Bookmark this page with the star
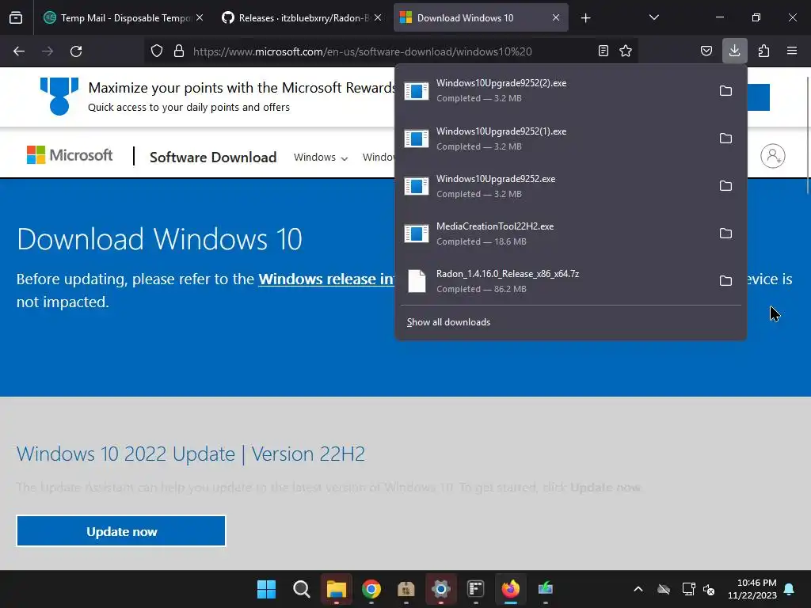Image resolution: width=811 pixels, height=608 pixels. pyautogui.click(x=626, y=51)
